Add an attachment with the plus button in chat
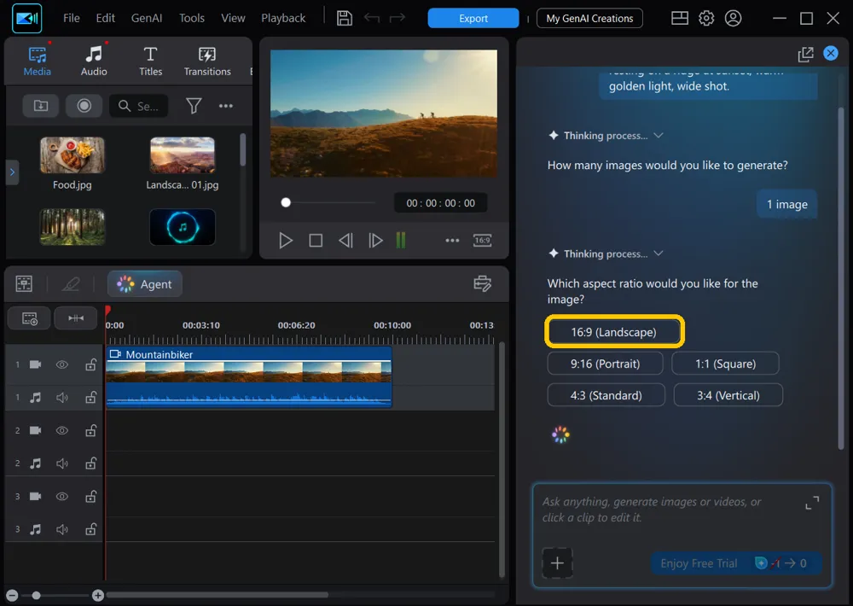Screen dimensions: 853x606 click(557, 562)
